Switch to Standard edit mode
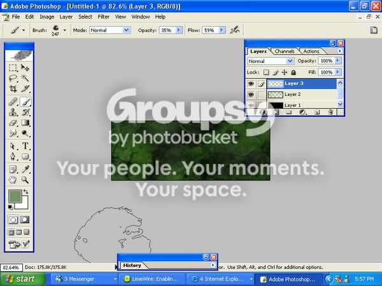The width and height of the screenshot is (382, 286). 13,220
